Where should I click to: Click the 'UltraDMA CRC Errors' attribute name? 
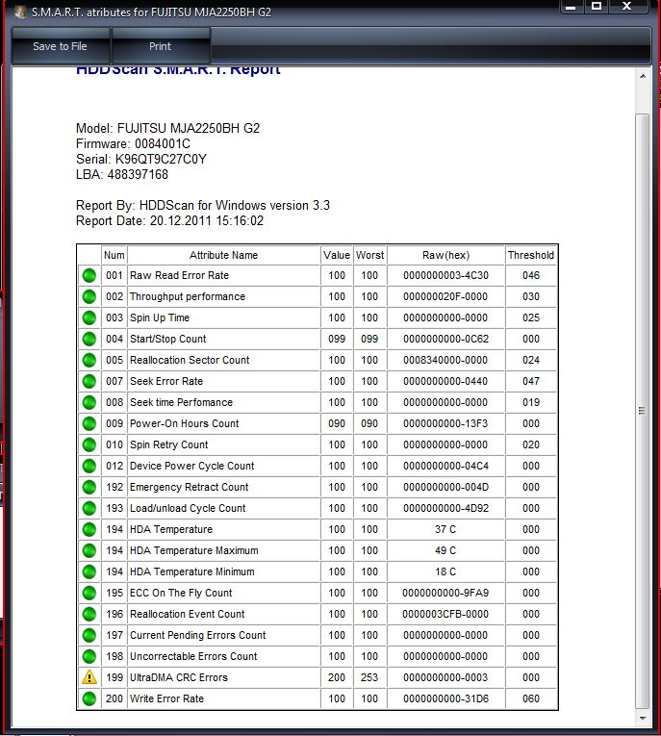pos(179,677)
